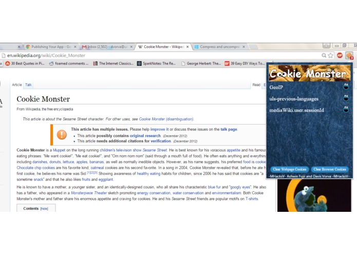The height and width of the screenshot is (254, 357).
Task: Select the Cookie Monster - Wikipedia tab
Action: click(164, 47)
